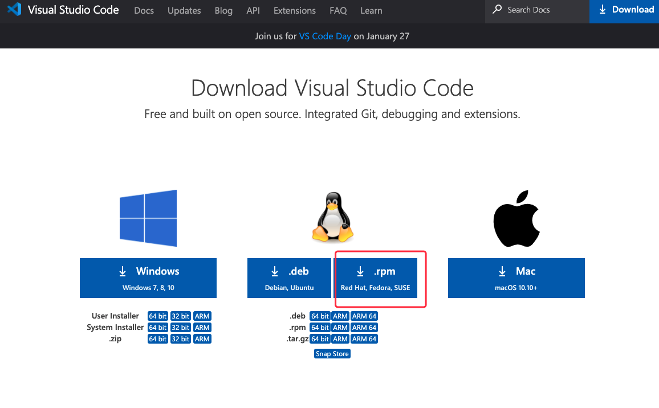Select the .deb ARM link
Image resolution: width=659 pixels, height=408 pixels.
[340, 316]
